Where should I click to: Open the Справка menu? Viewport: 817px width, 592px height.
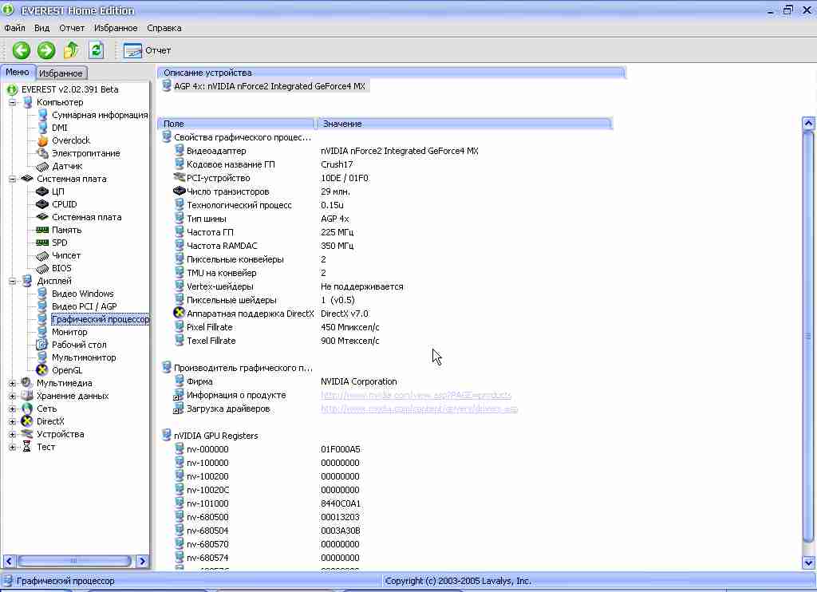pos(164,28)
